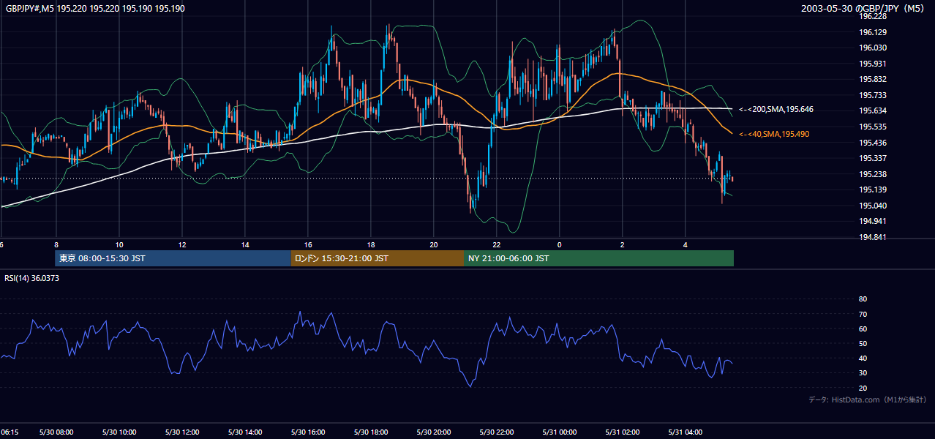Select the NY 21:00-06:00 JST session bar
Viewport: 935px width, 439px height.
[x=598, y=258]
